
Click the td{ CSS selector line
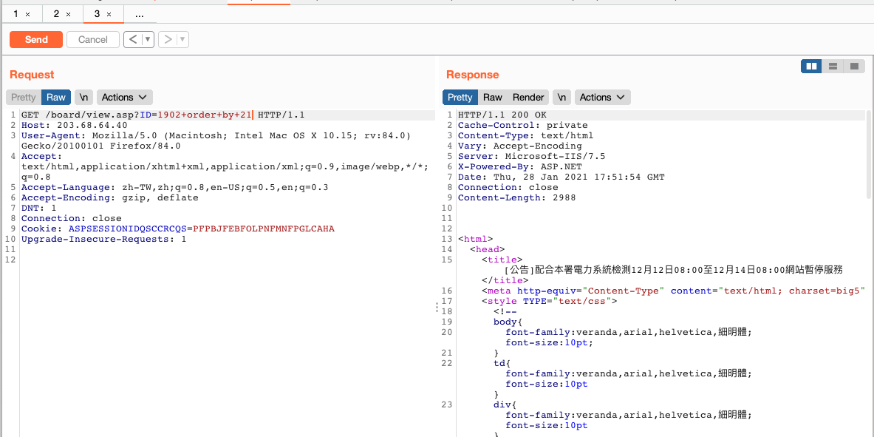pos(502,363)
